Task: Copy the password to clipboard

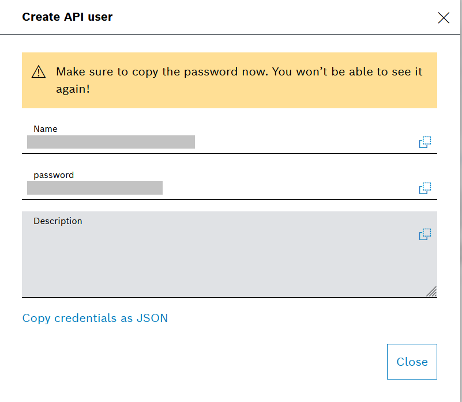Action: click(x=425, y=188)
